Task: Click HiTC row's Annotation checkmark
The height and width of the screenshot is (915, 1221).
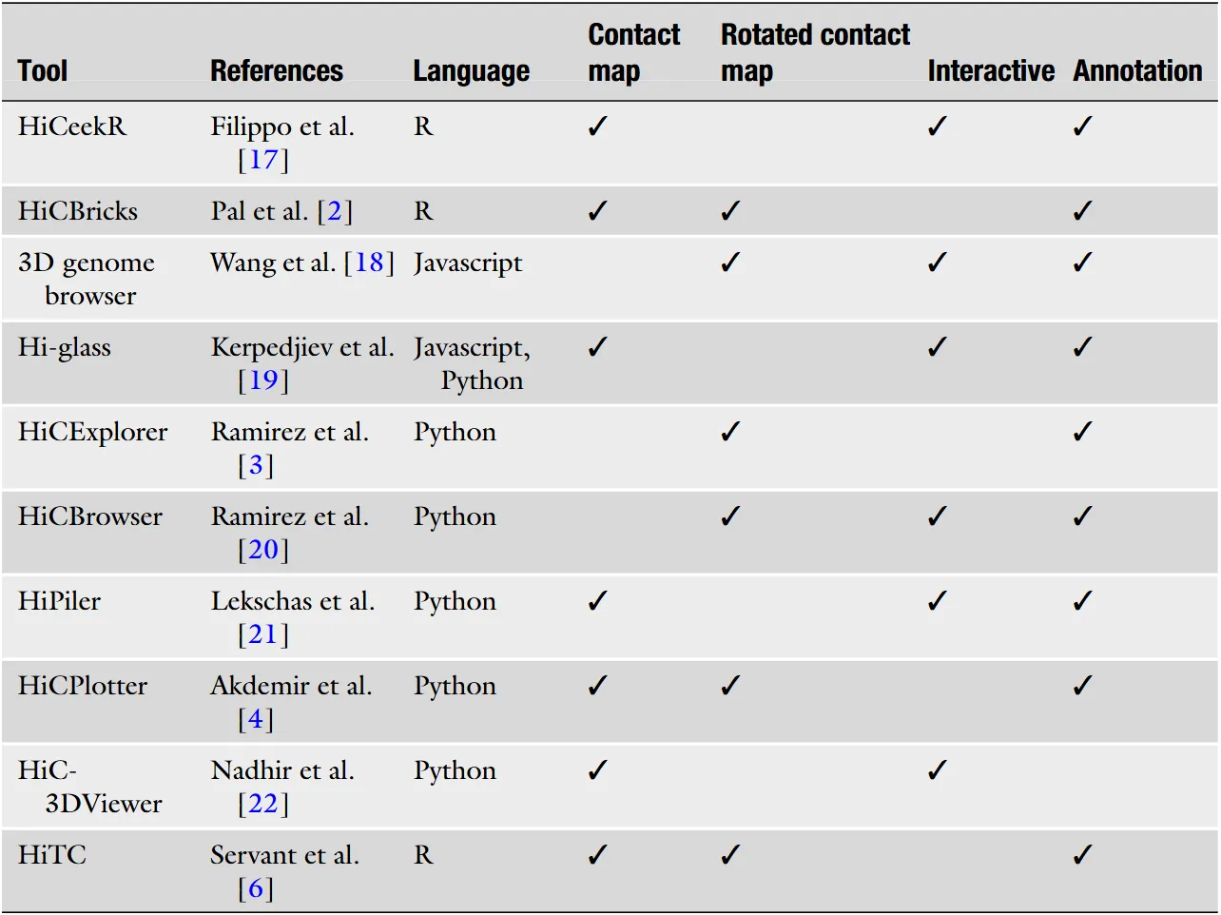Action: [x=1082, y=855]
